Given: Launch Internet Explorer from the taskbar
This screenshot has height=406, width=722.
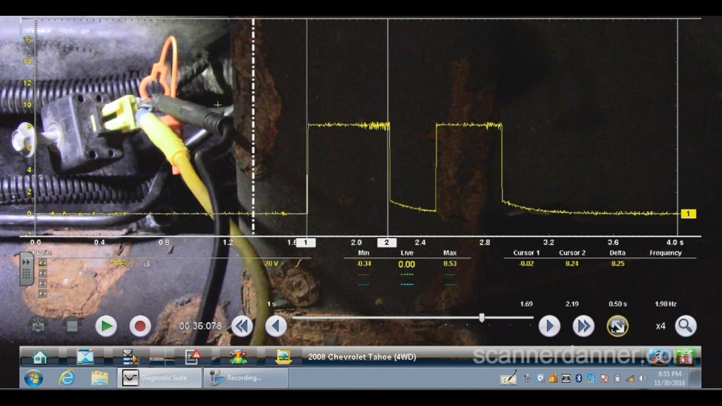Looking at the screenshot, I should (67, 378).
